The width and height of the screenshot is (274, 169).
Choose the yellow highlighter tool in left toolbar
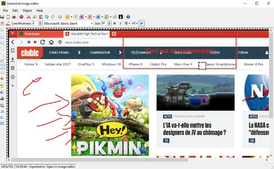2,86
